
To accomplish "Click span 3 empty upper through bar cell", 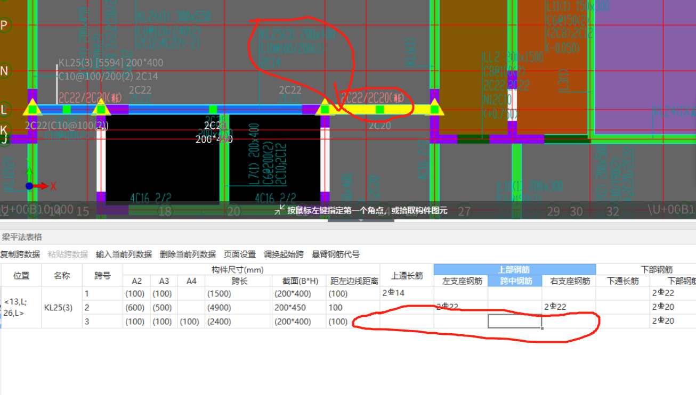I will (407, 322).
